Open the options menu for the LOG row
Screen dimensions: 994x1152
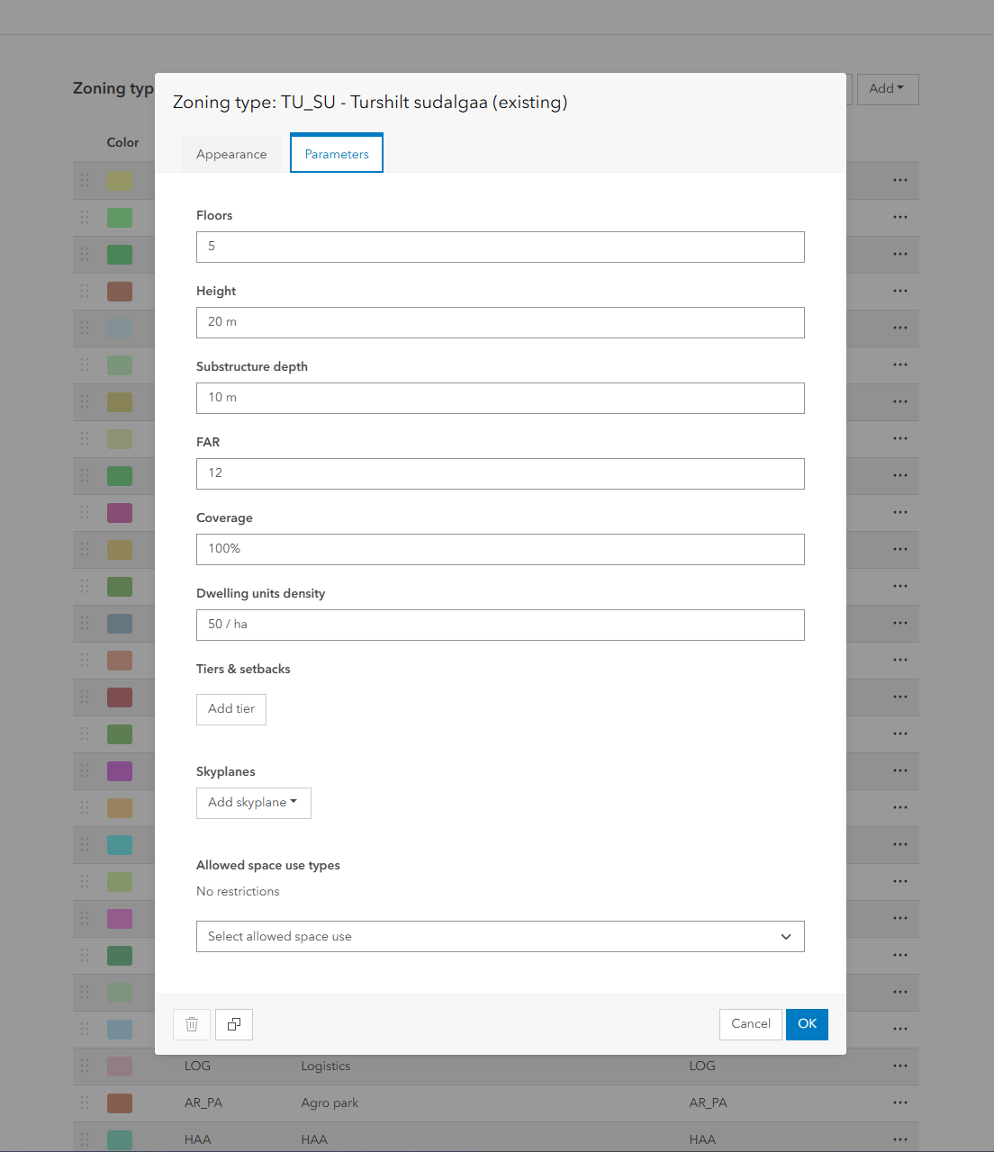coord(899,1066)
